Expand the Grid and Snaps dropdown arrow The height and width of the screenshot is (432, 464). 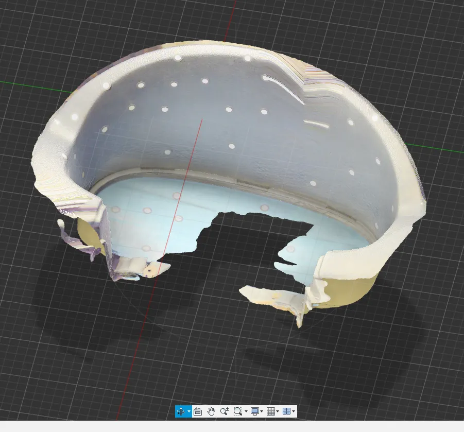[278, 411]
